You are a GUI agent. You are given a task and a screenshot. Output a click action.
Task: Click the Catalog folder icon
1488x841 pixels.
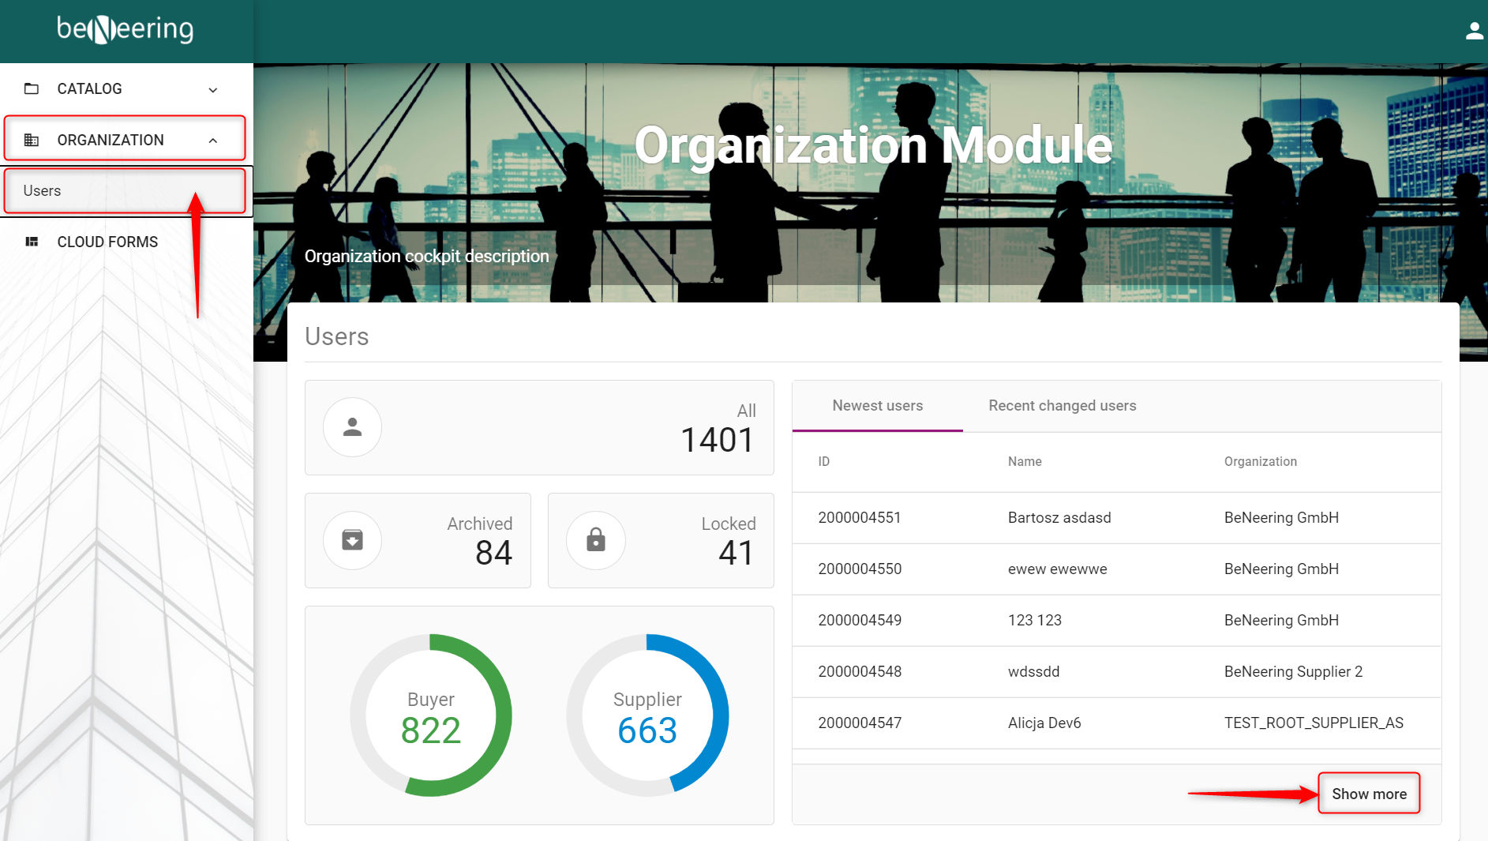tap(32, 88)
